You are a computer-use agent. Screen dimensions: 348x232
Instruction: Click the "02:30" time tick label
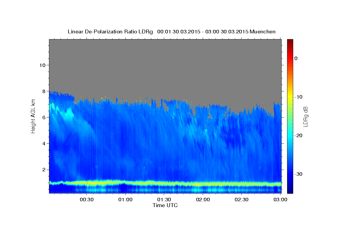(x=241, y=200)
